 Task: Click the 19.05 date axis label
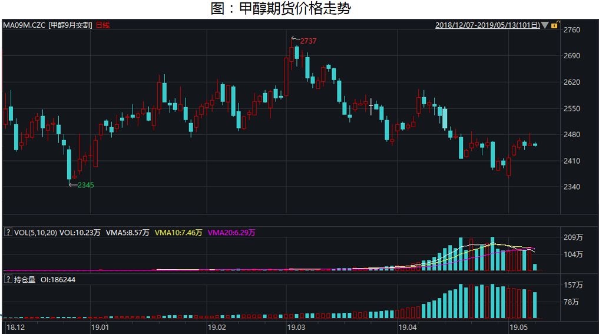519,328
